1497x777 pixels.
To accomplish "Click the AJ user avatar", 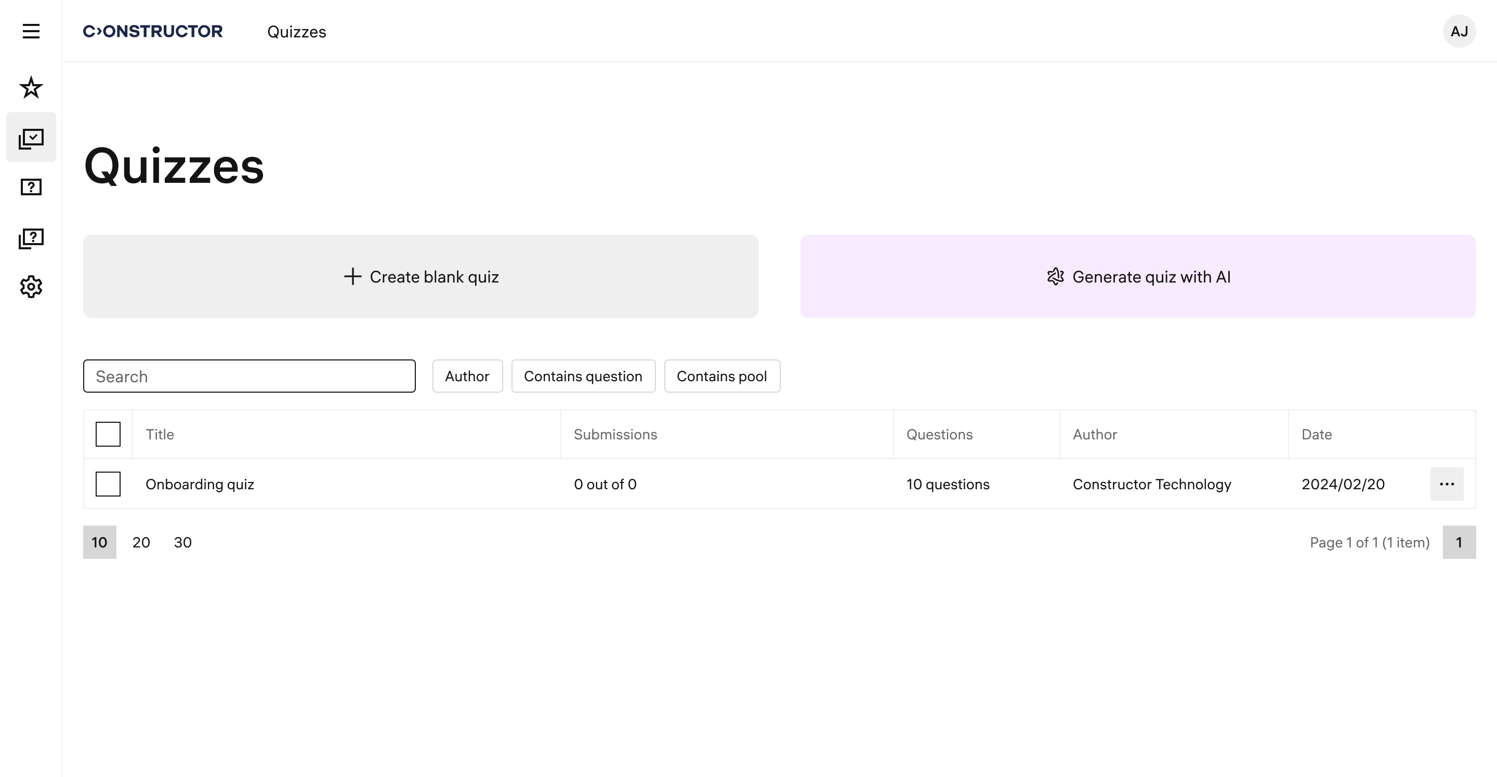I will tap(1459, 31).
